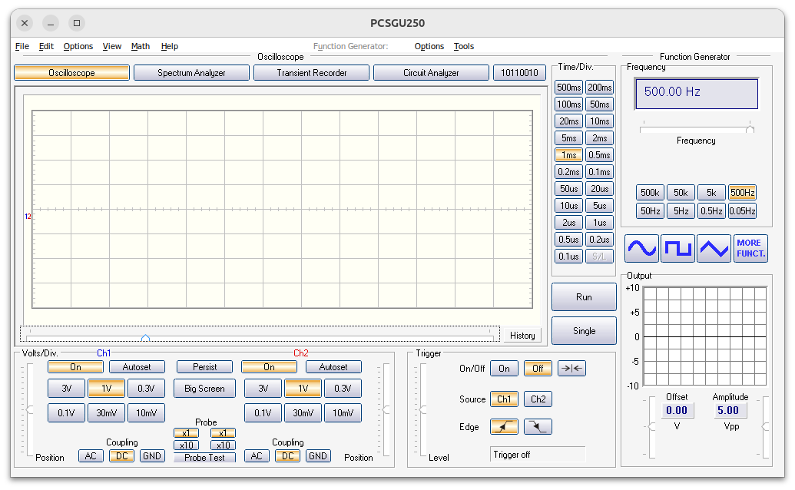Turn Ch2 On toggle

click(270, 367)
